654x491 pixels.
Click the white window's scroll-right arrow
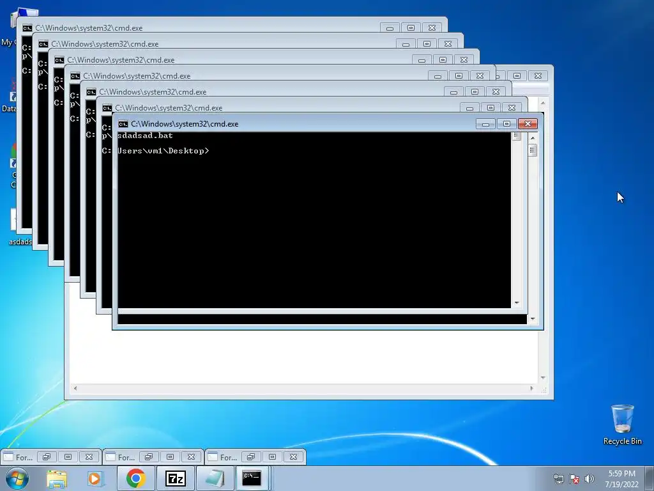tap(531, 388)
